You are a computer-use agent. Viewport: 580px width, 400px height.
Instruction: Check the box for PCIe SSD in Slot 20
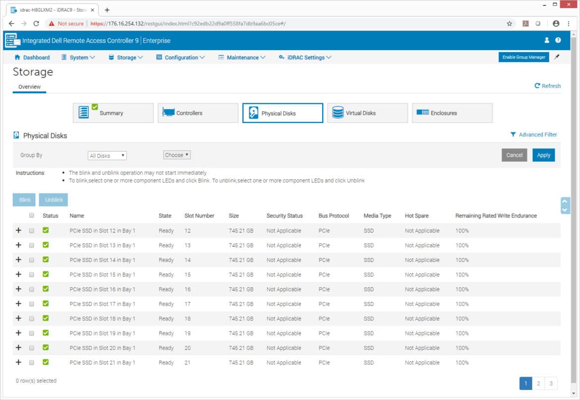(31, 348)
